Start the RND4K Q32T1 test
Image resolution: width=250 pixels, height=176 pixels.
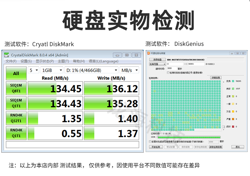pyautogui.click(x=16, y=118)
